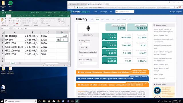Open ribbon display options in Excel title bar
The image size is (183, 103).
click(x=55, y=13)
